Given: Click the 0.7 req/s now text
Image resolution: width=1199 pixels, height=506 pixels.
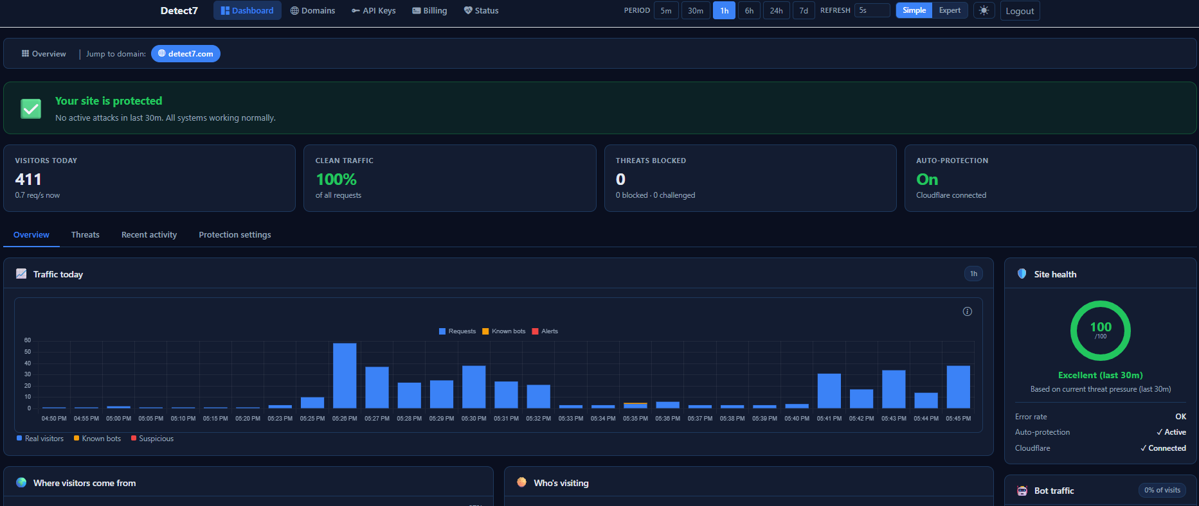Looking at the screenshot, I should (x=37, y=195).
